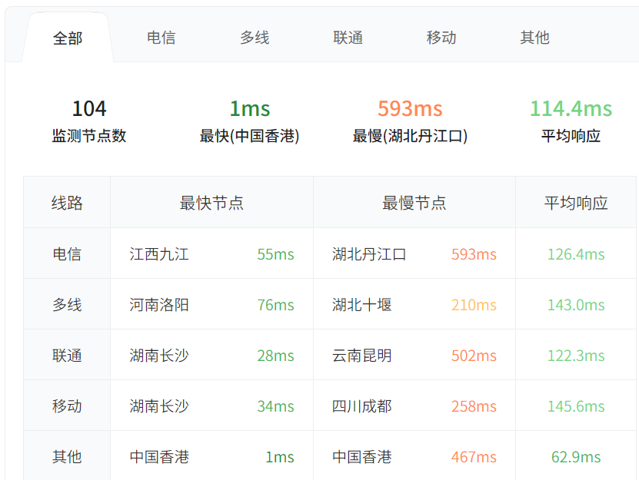The image size is (639, 480).
Task: Click the 62.9ms value in 其他 row
Action: 576,457
